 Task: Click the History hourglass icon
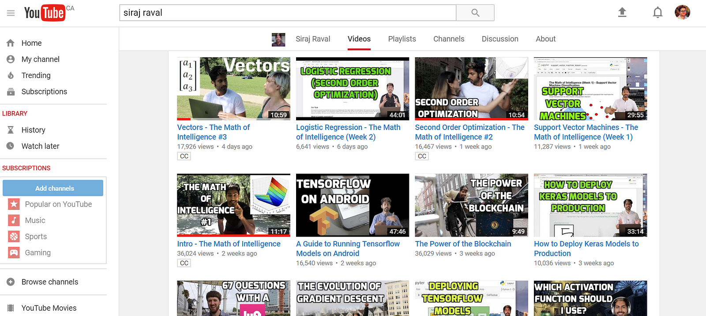(x=11, y=130)
